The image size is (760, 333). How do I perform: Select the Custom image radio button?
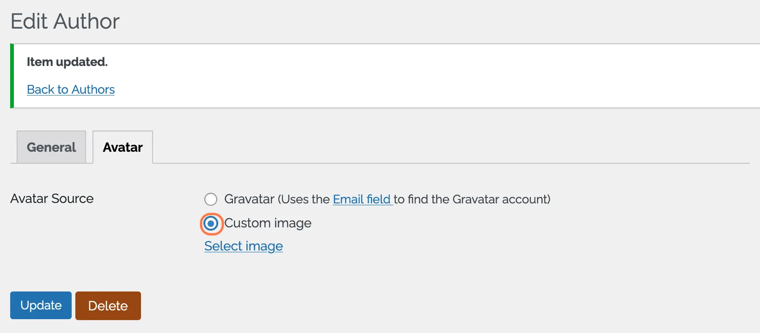coord(211,224)
